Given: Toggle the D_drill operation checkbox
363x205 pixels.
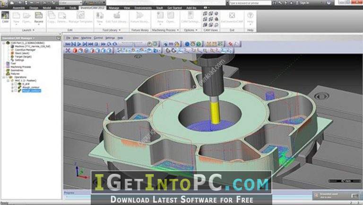Looking at the screenshot, I should coord(16,84).
